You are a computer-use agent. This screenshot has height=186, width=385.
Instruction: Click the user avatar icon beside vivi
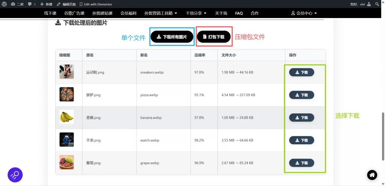[369, 4]
